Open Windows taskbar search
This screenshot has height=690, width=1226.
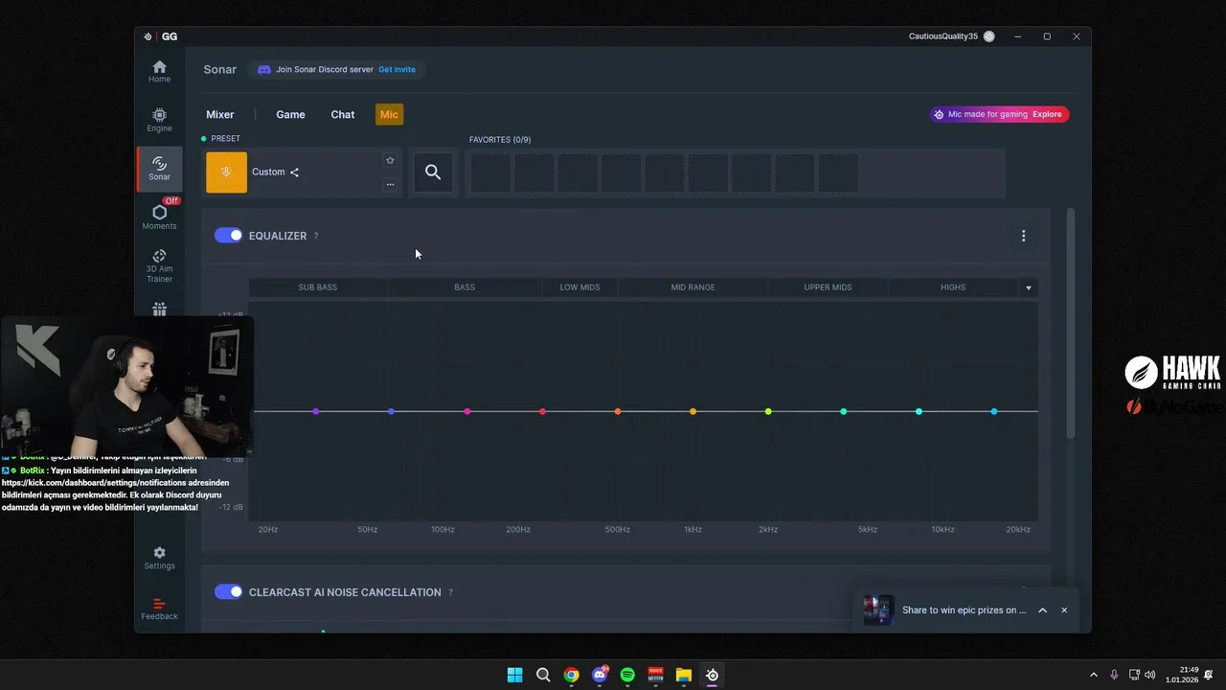543,675
